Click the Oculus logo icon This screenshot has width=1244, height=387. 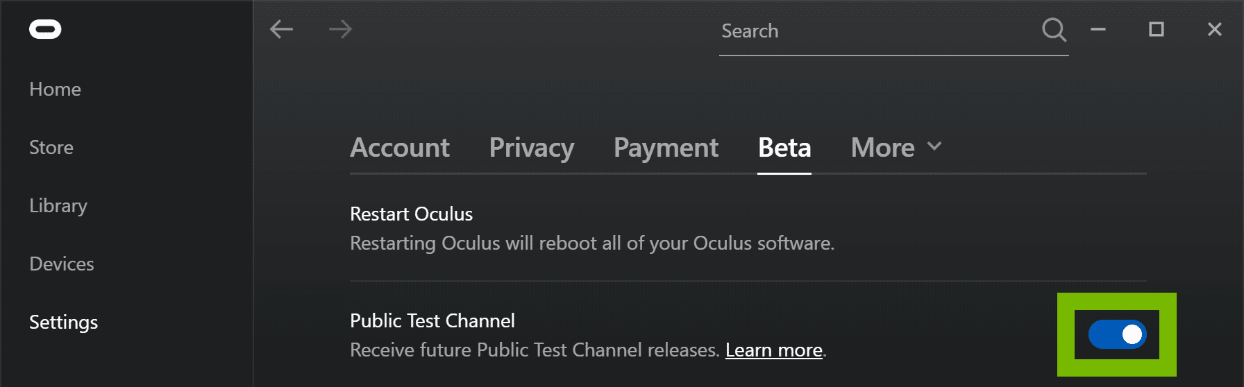coord(45,29)
